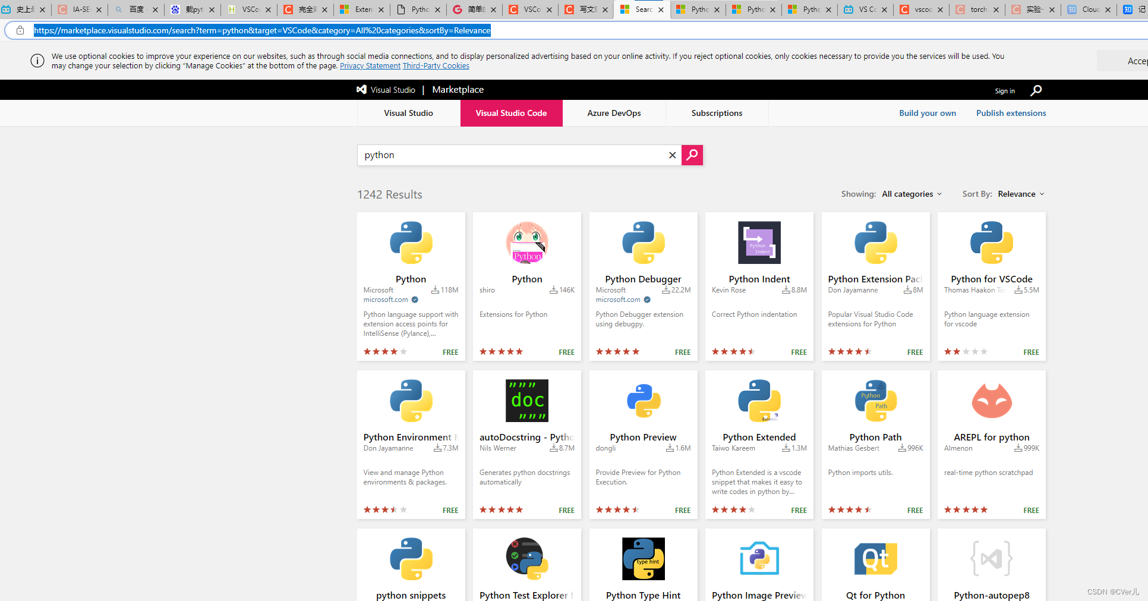
Task: Open the Python Test Explorer icon
Action: point(527,559)
